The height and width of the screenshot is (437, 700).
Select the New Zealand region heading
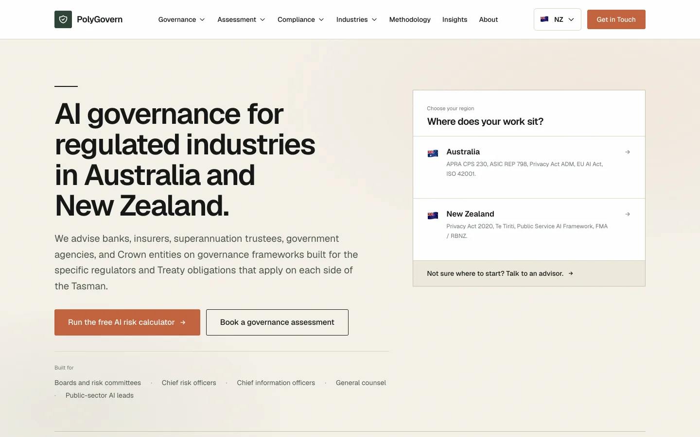pos(471,214)
